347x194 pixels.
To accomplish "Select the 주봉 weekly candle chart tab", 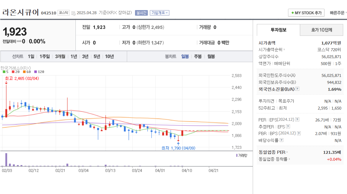I will coord(198,56).
